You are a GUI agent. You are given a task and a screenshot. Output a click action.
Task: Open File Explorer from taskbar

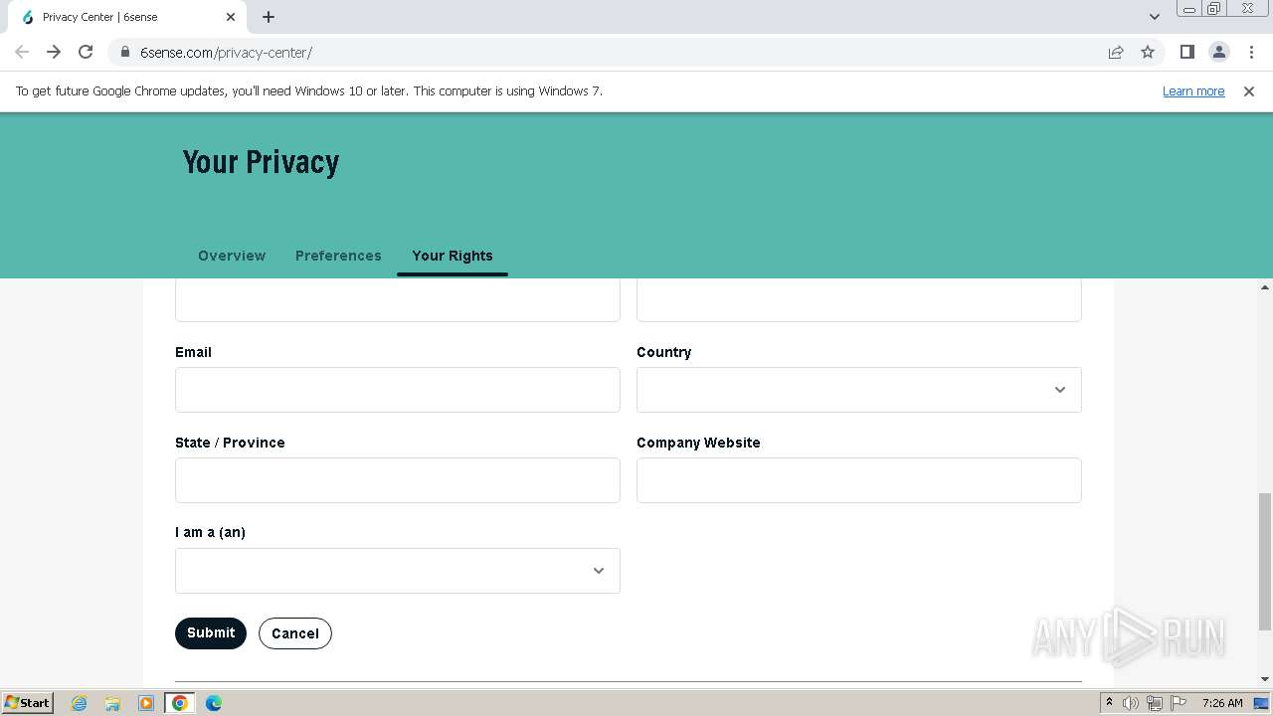point(112,703)
